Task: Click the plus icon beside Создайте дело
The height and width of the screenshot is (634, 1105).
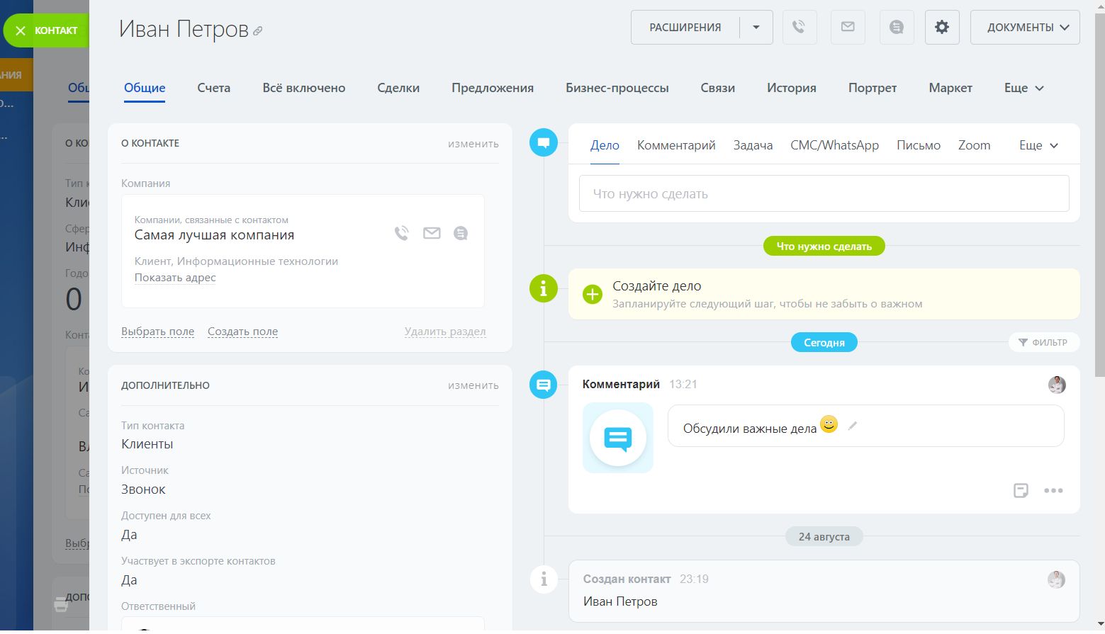Action: point(592,294)
